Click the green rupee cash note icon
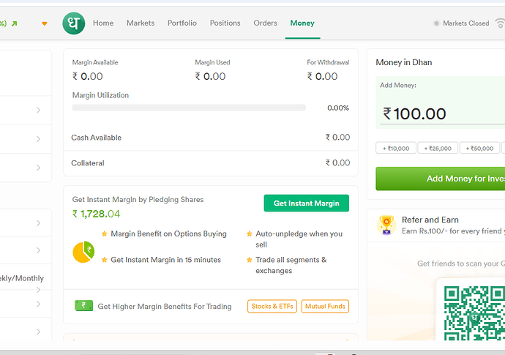The height and width of the screenshot is (355, 505). click(x=83, y=306)
